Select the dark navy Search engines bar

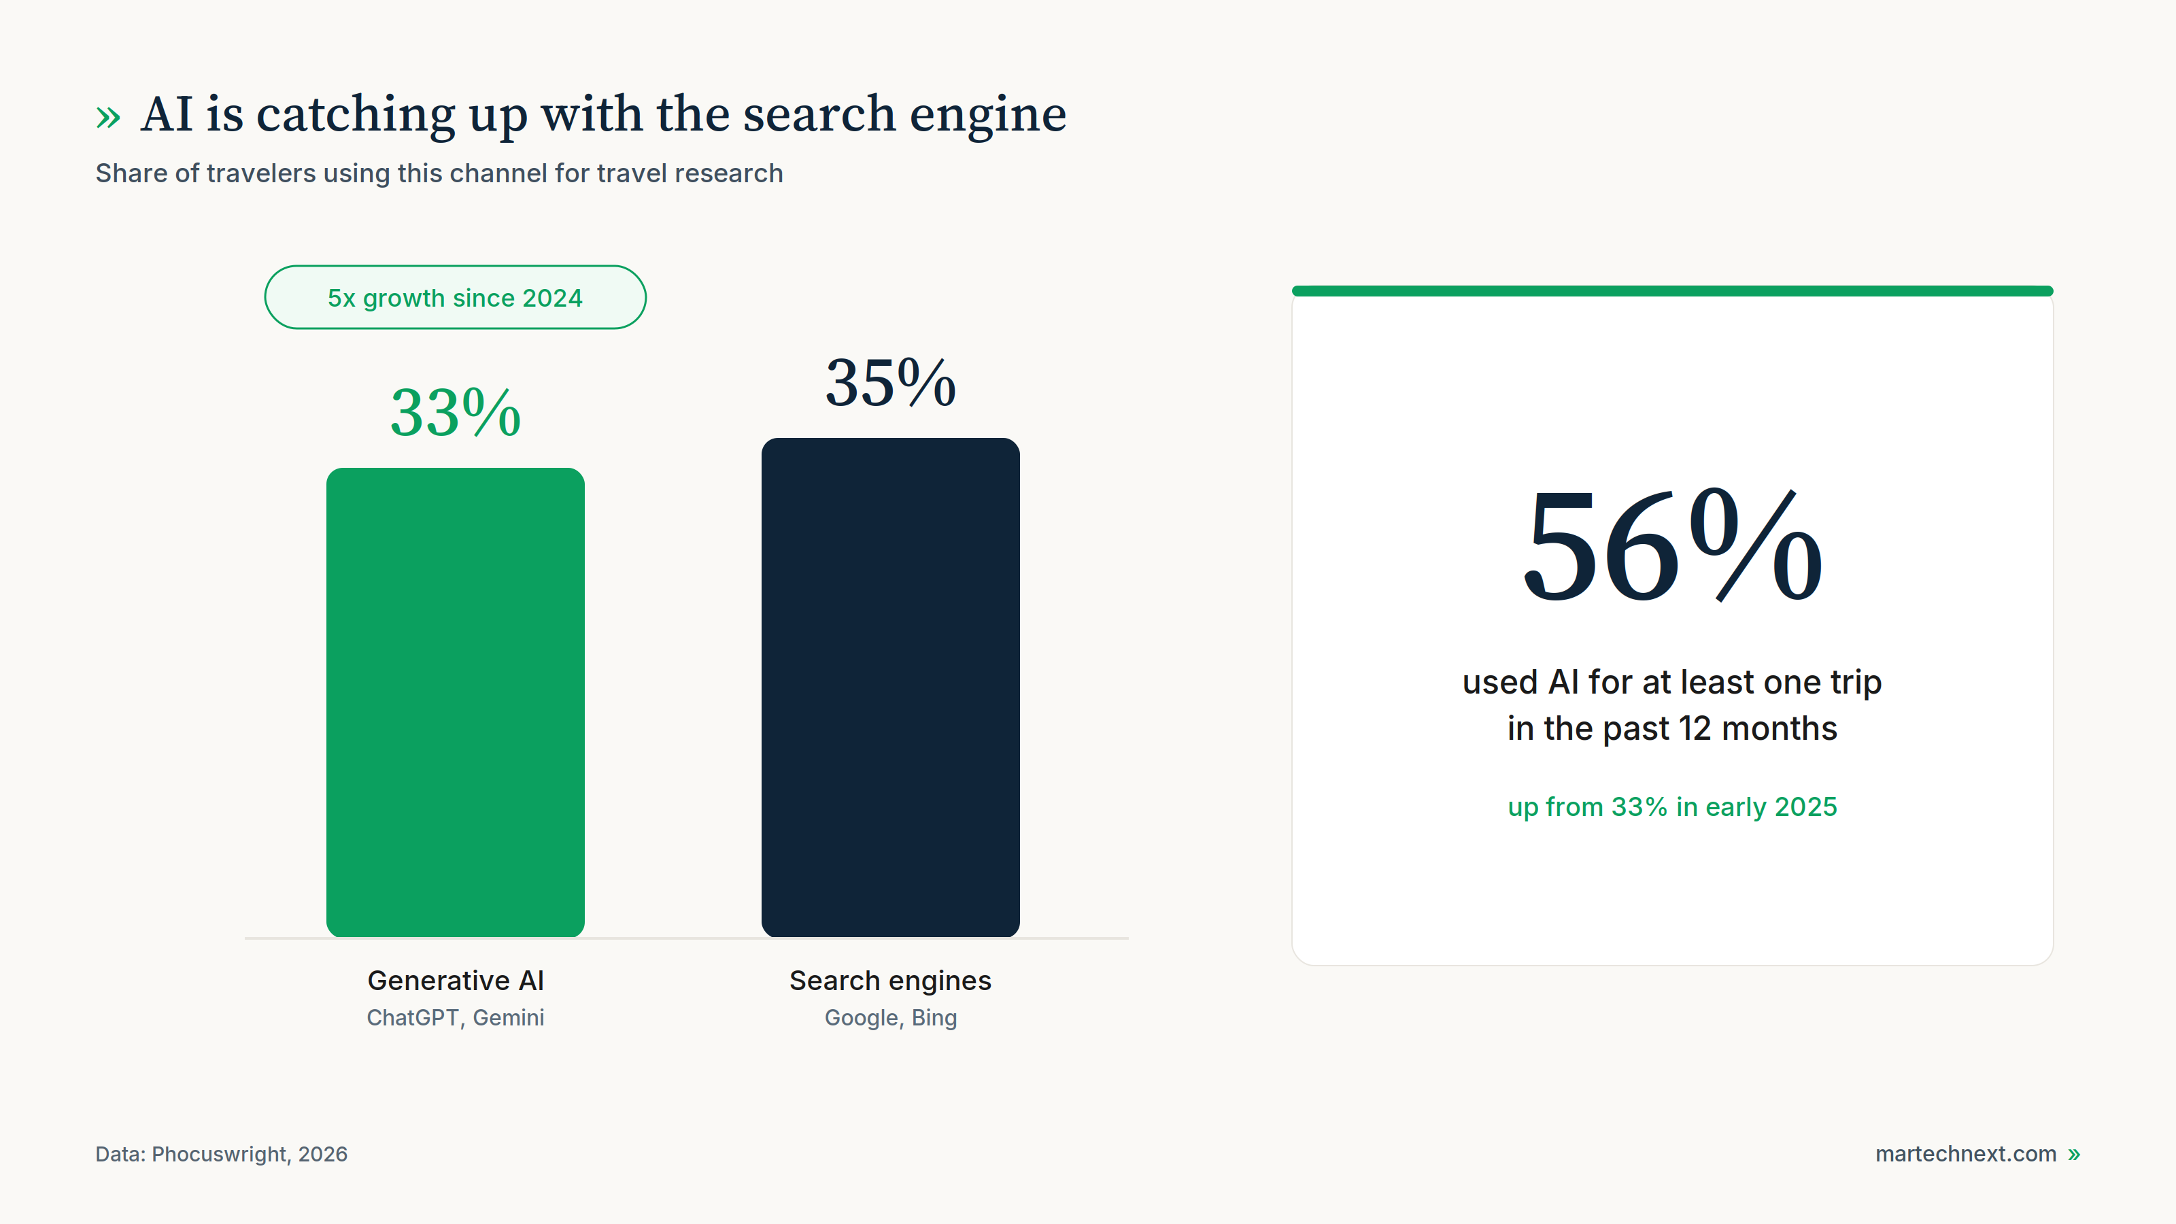[x=890, y=687]
